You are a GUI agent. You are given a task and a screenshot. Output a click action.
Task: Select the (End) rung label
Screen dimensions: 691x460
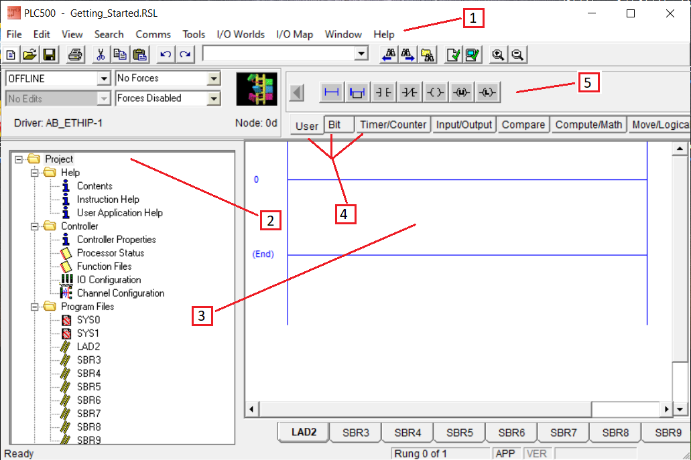click(263, 254)
